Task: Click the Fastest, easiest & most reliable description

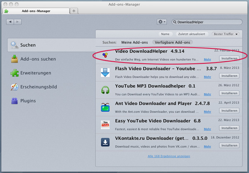Action: click(157, 129)
